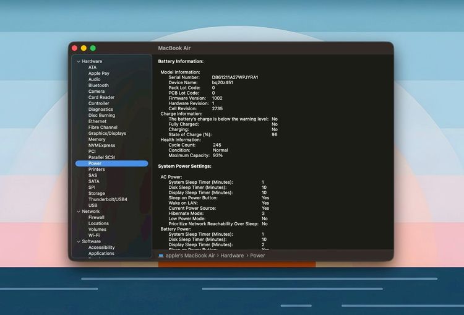The height and width of the screenshot is (315, 464).
Task: Select Firewall under Network
Action: click(97, 217)
